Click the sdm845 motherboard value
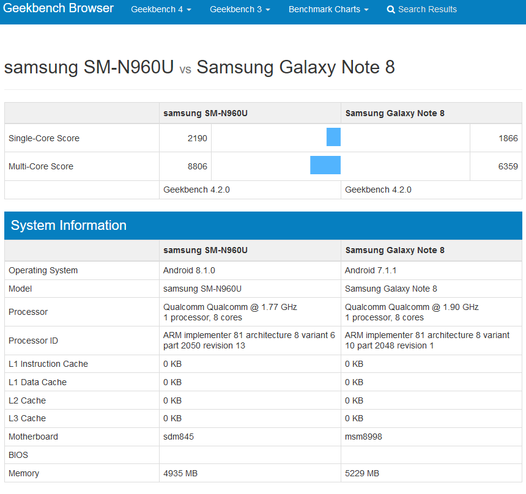This screenshot has width=526, height=494. tap(179, 437)
